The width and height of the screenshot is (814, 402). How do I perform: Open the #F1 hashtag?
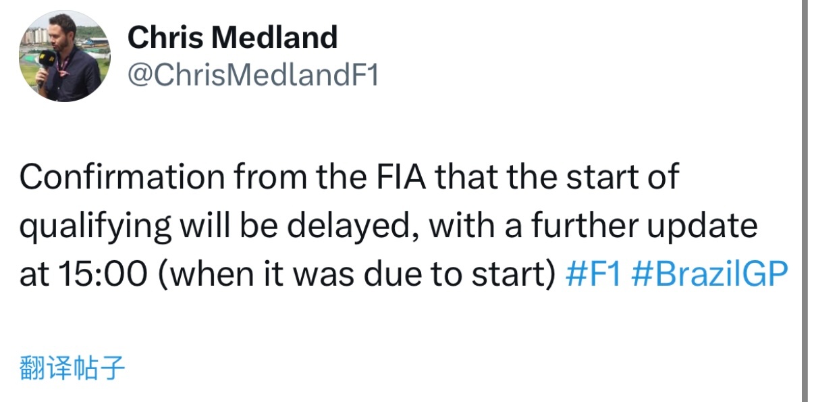[593, 276]
